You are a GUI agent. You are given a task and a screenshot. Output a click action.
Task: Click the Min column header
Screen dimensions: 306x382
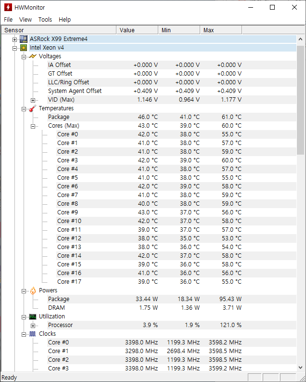(x=179, y=30)
